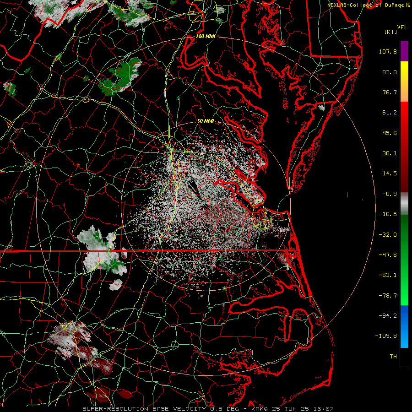Click the -47.6 velocity scale value

pyautogui.click(x=388, y=255)
